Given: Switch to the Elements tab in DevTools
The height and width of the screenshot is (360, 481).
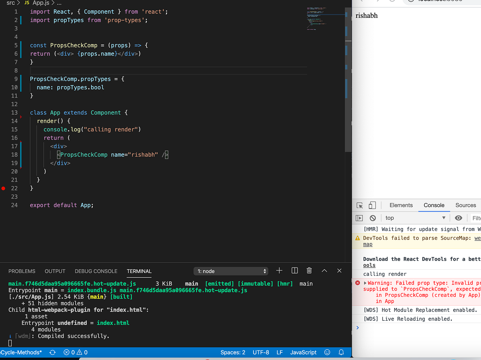Looking at the screenshot, I should (401, 205).
